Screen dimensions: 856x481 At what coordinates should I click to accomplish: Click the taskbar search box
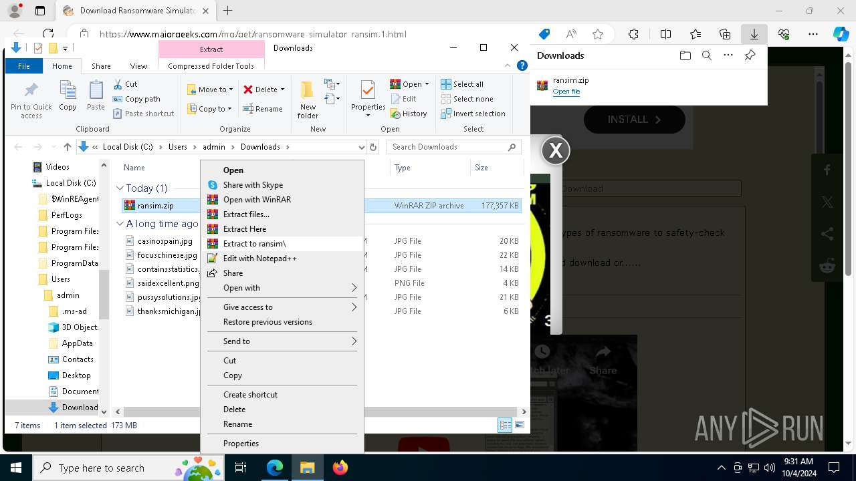128,468
